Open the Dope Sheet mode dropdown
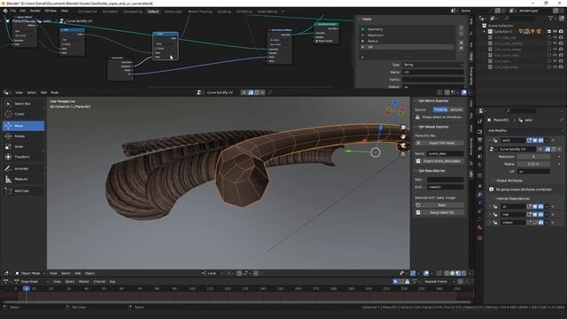 click(x=32, y=282)
